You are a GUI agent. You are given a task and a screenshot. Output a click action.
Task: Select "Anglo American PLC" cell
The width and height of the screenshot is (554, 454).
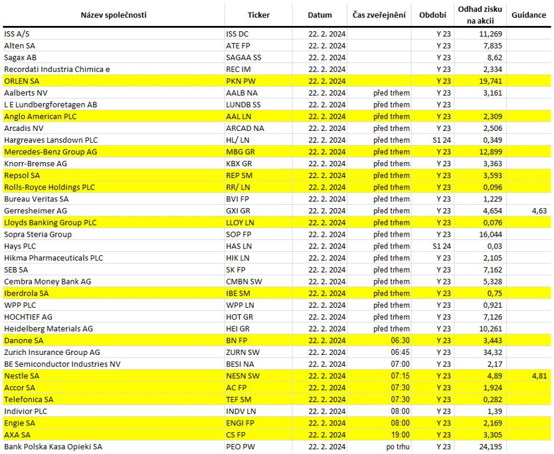click(x=41, y=117)
